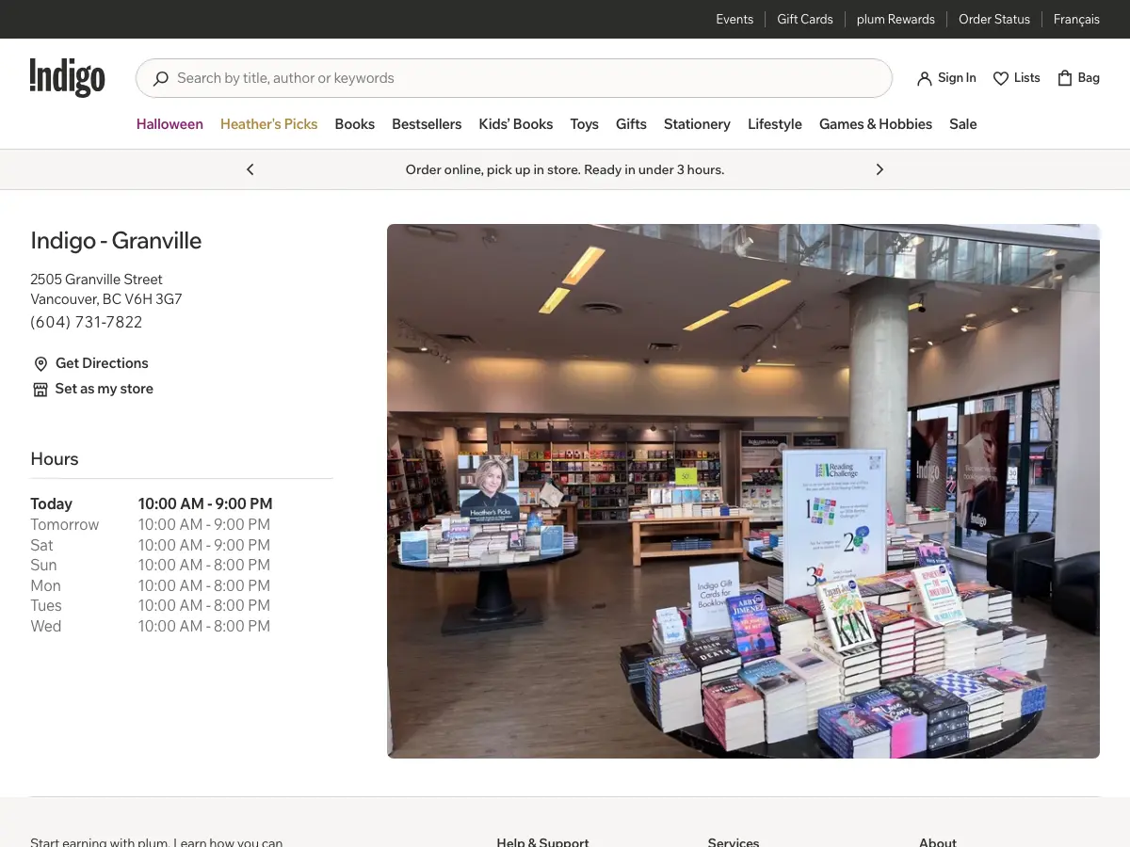This screenshot has width=1130, height=847.
Task: Open plum Rewards link
Action: [896, 19]
